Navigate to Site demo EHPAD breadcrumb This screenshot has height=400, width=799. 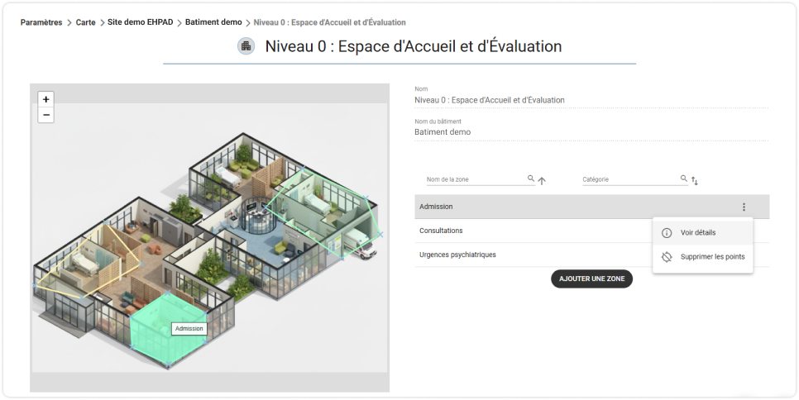pyautogui.click(x=140, y=22)
